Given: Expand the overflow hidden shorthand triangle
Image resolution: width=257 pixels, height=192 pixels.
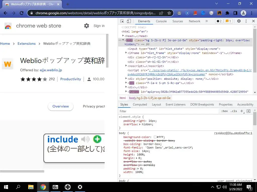Looking at the screenshot, I should [140, 124].
